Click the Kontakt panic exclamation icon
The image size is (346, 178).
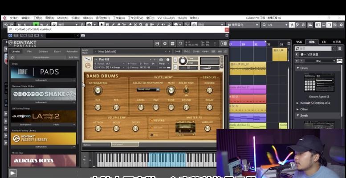[215, 44]
